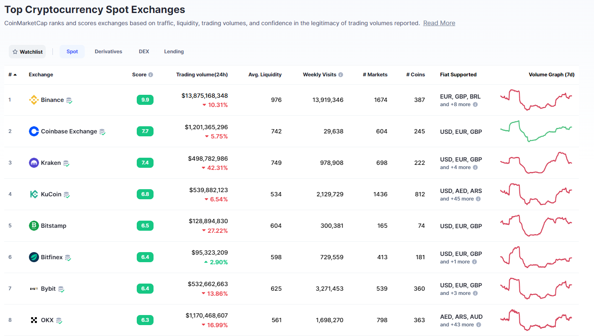The height and width of the screenshot is (336, 594).
Task: Click the Binance 7d volume graph
Action: coord(536,100)
